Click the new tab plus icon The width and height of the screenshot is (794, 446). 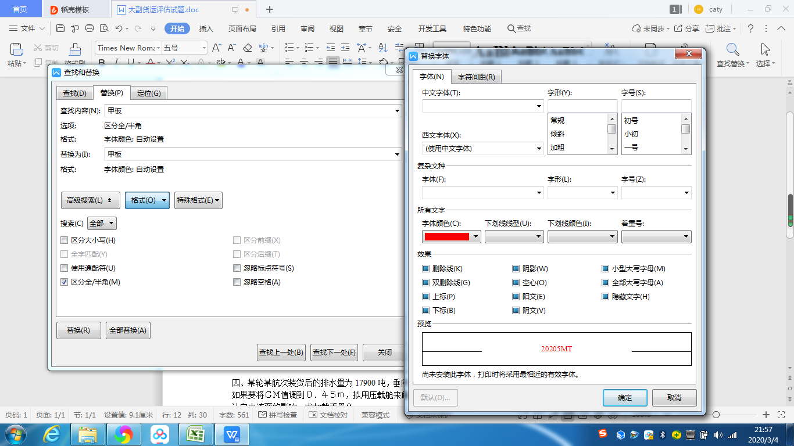click(x=270, y=9)
